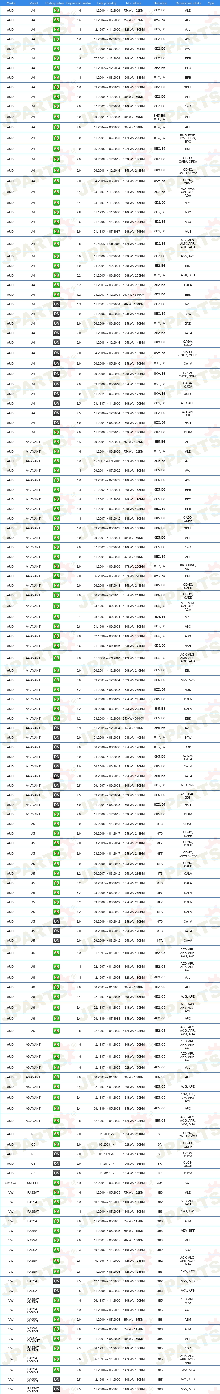
Task: Click petrol icon in A4 '09.2004 -> 12.2005' row
Action: click(56, 117)
